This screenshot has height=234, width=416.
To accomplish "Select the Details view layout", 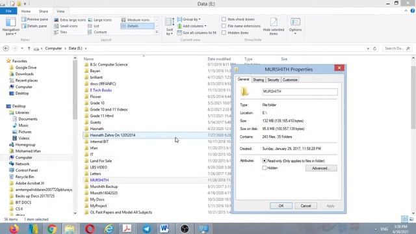I will coord(137,26).
